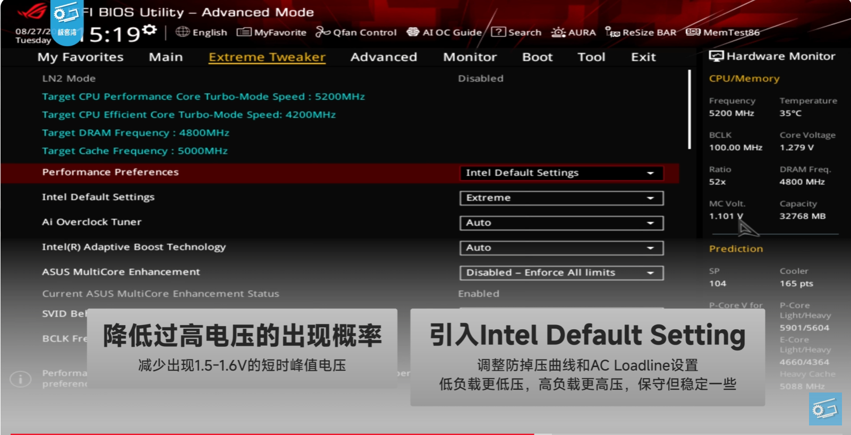Click the settings gear beside the clock
This screenshot has width=851, height=435.
coord(150,30)
